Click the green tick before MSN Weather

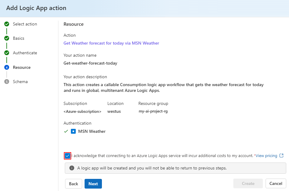tap(66, 131)
